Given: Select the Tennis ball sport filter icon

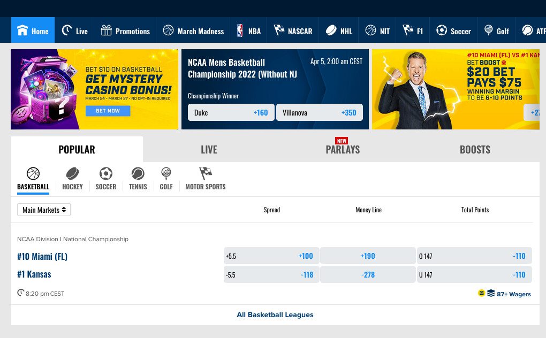Looking at the screenshot, I should pos(138,173).
